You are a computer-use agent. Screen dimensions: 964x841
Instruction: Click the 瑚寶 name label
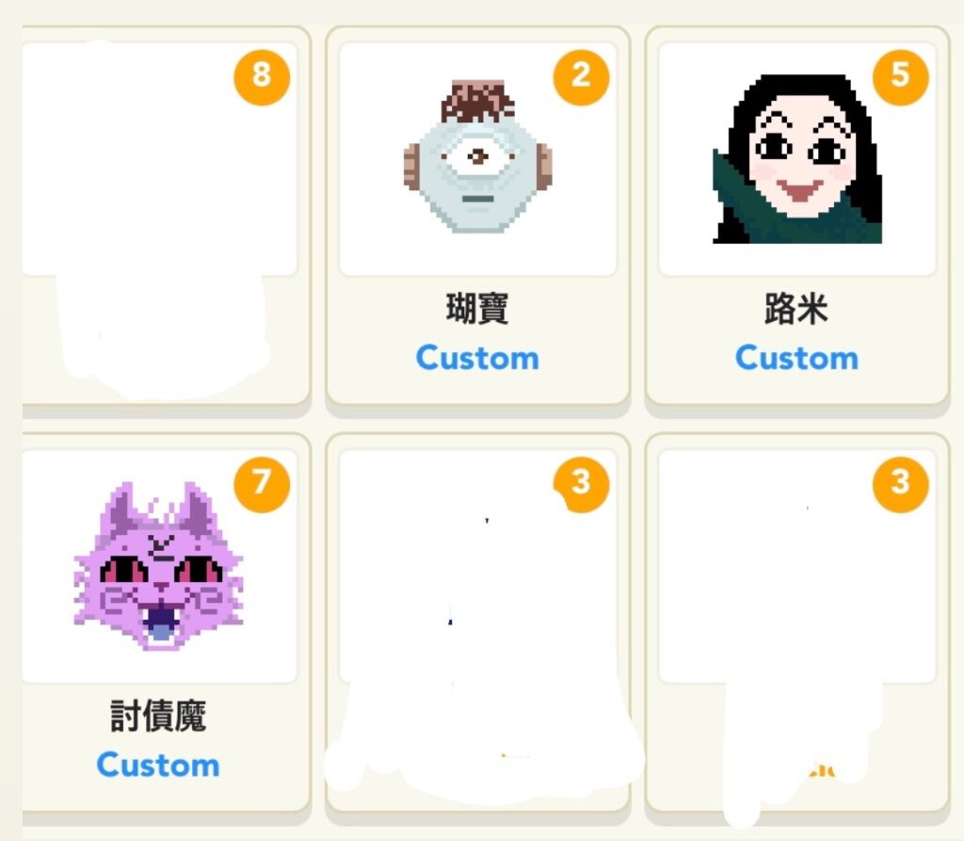coord(477,308)
